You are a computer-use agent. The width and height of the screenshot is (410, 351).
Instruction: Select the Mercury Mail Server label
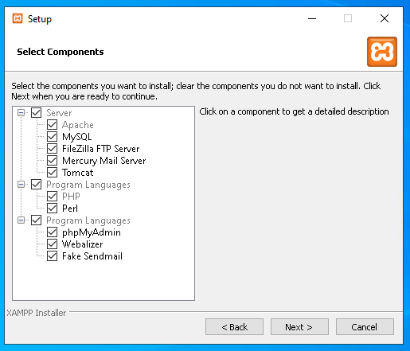tap(104, 161)
